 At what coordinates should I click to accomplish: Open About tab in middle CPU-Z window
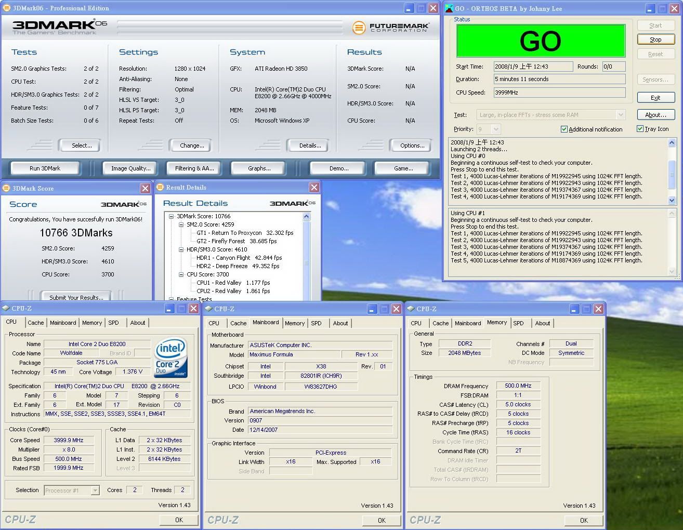pos(340,323)
